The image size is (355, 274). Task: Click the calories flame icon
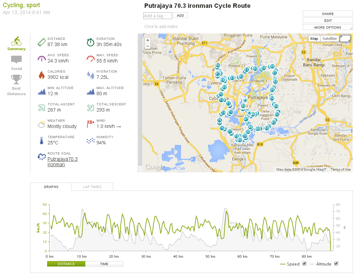41,75
